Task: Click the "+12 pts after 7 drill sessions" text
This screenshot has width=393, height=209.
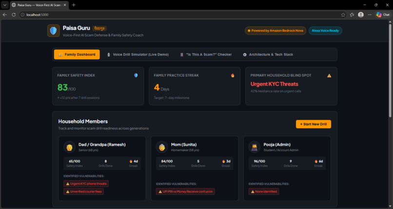Action: pos(78,98)
